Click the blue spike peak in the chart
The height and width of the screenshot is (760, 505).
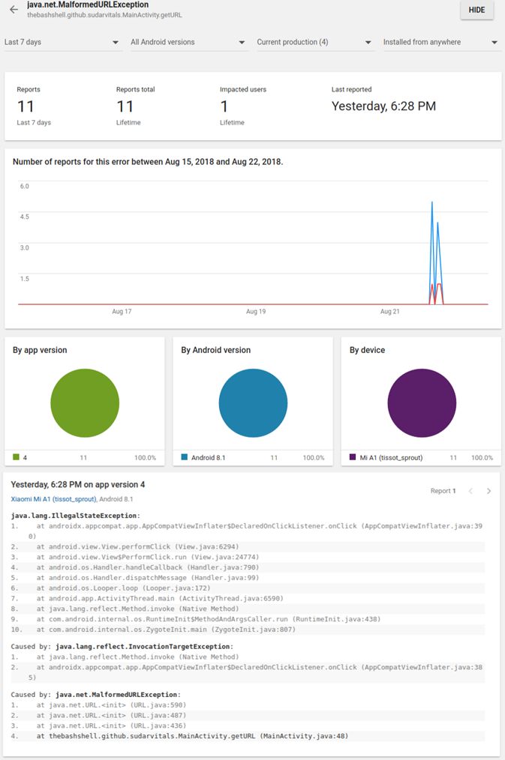point(431,202)
